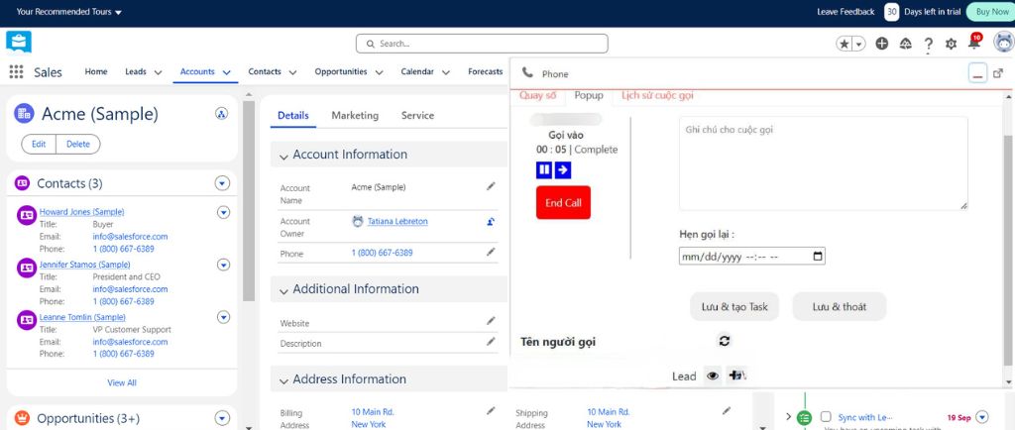Click the Buy Now button

pyautogui.click(x=991, y=12)
